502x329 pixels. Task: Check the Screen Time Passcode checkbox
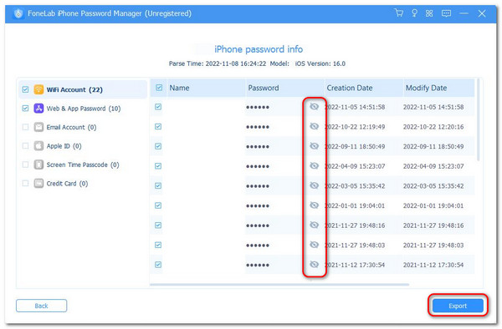(25, 164)
